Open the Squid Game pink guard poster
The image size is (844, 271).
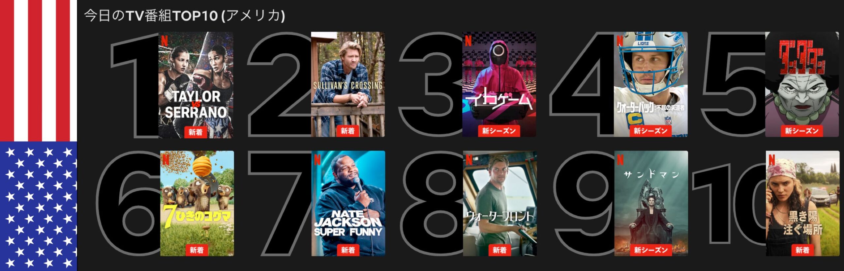point(499,84)
